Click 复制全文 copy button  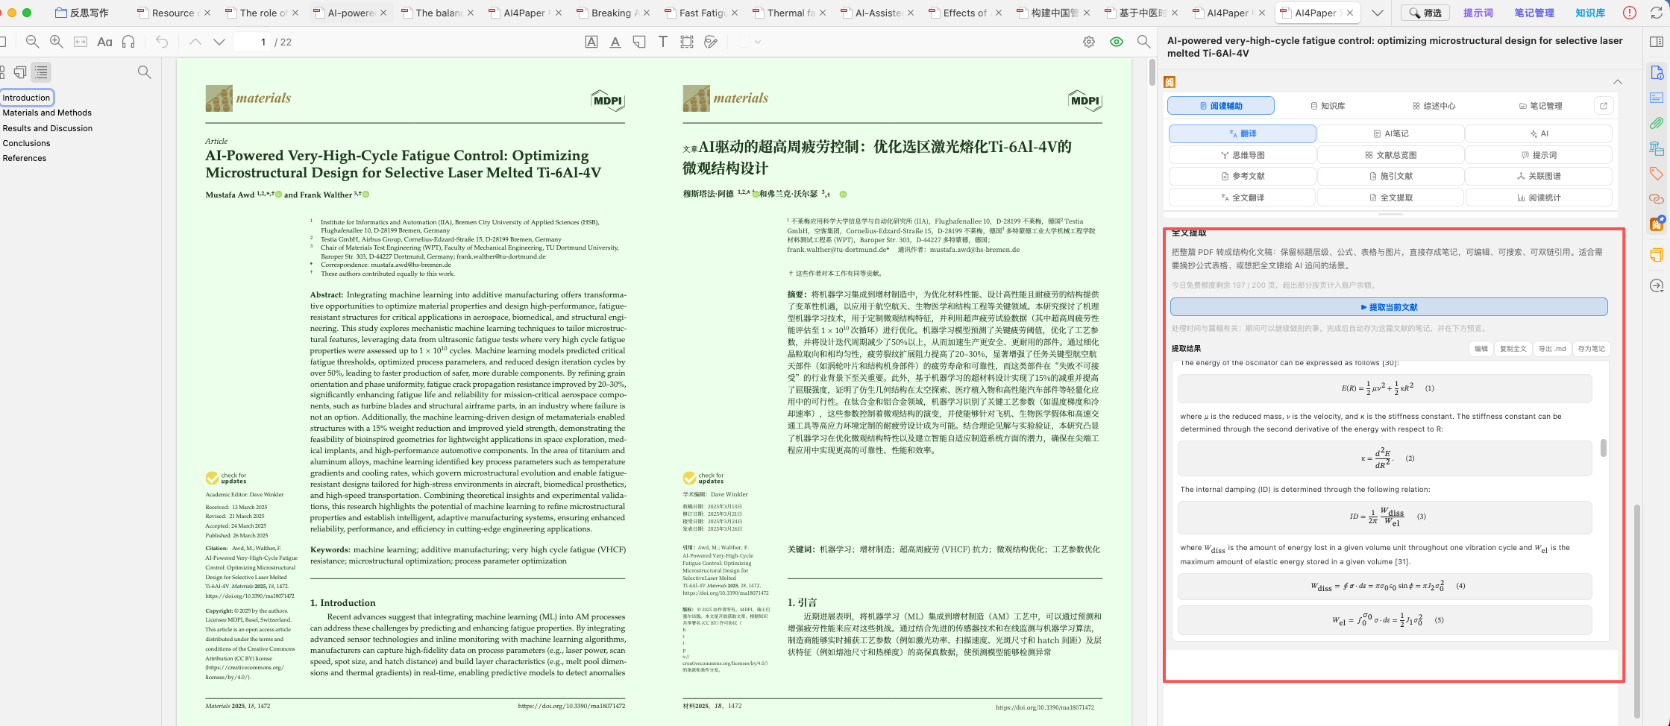(1513, 348)
